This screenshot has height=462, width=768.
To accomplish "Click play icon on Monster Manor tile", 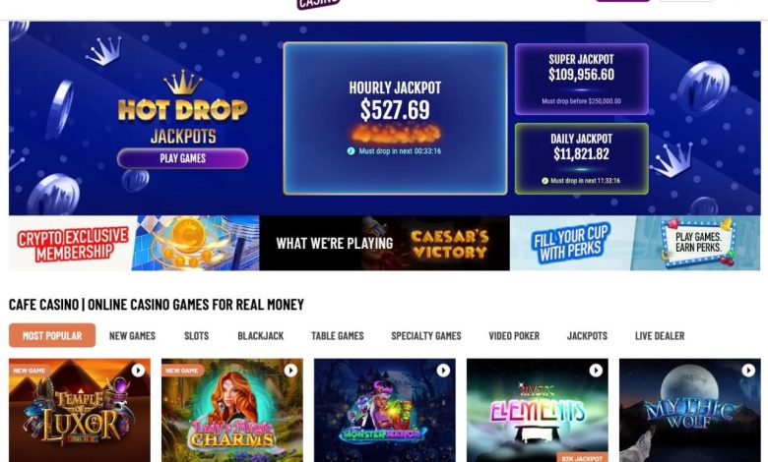I will [x=443, y=371].
